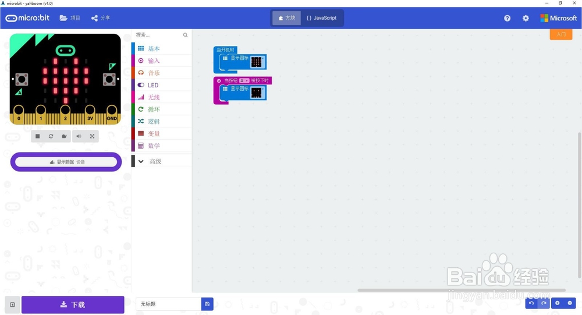Open the 逻辑 logic block category

coord(162,122)
